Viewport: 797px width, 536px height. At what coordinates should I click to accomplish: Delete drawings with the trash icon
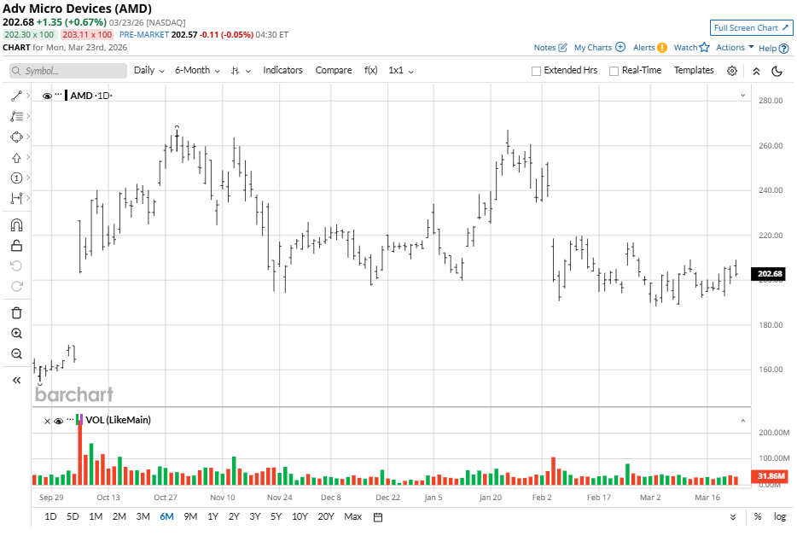pos(16,312)
